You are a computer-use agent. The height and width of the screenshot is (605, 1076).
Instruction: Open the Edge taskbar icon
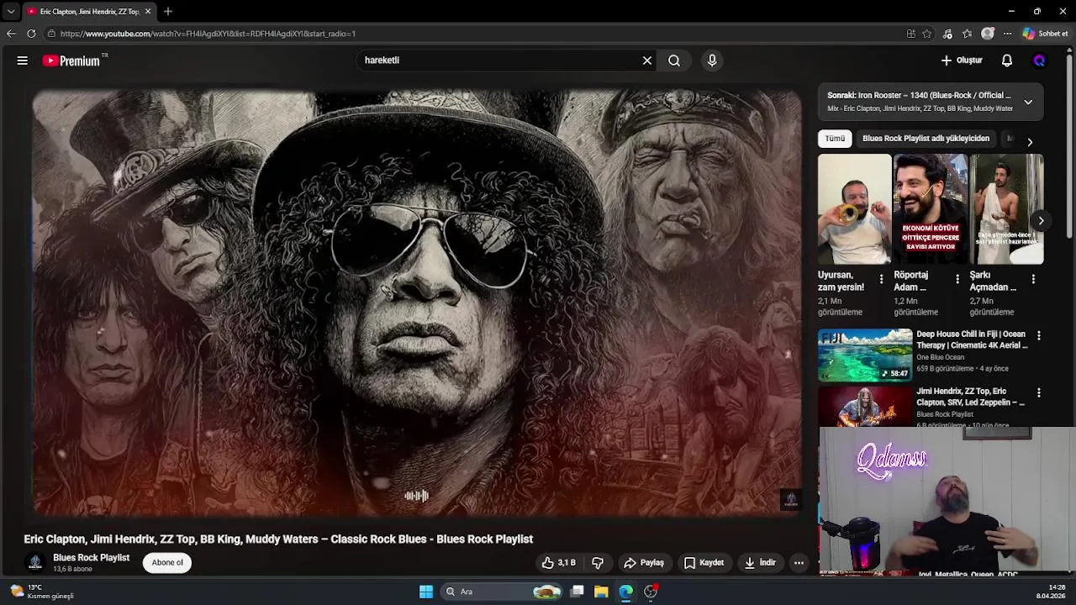coord(625,592)
